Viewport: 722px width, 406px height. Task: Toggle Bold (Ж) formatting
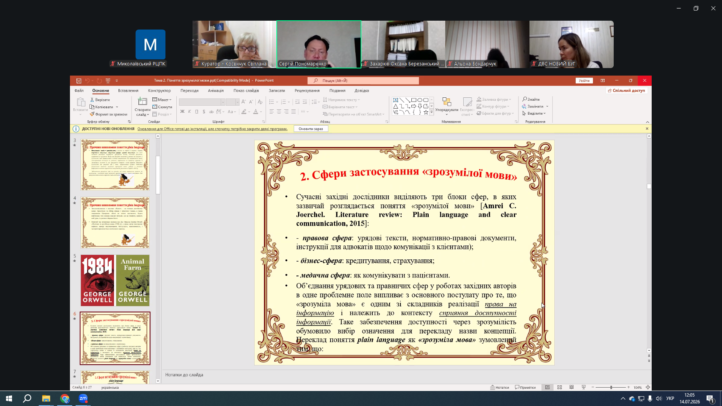pyautogui.click(x=182, y=112)
